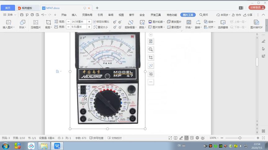Click the remove background icon in floating toolbar
Viewport: 268px width, 150px height.
[x=150, y=66]
